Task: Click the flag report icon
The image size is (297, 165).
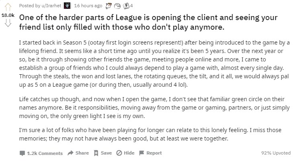Action: click(142, 153)
